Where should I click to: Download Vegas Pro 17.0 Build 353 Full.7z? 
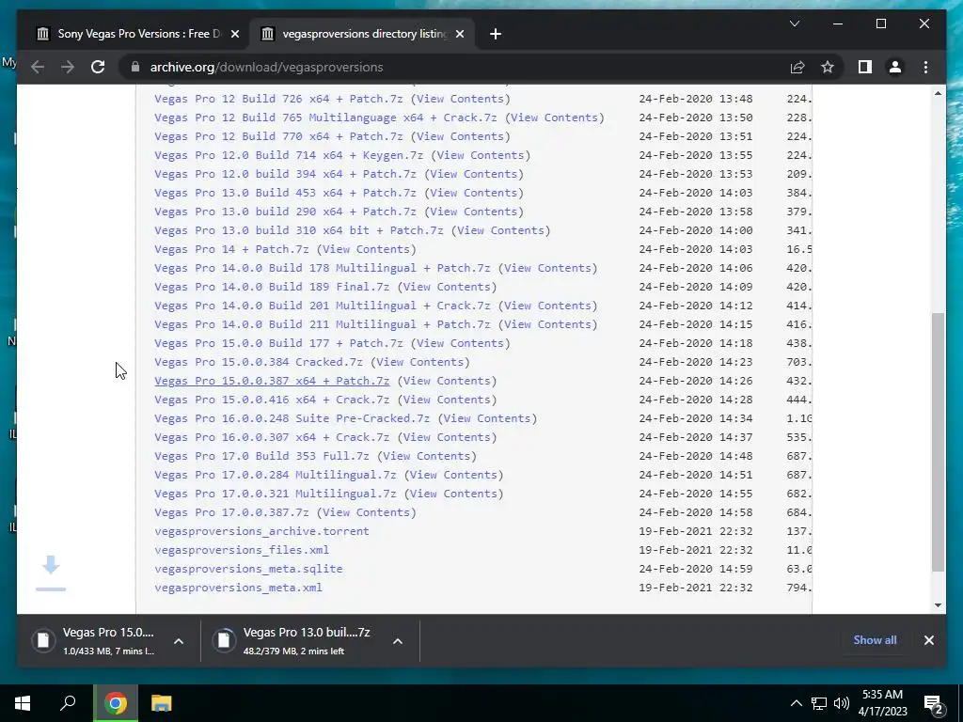coord(261,456)
